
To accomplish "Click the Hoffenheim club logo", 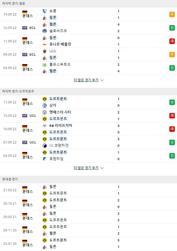I will coord(45,159).
